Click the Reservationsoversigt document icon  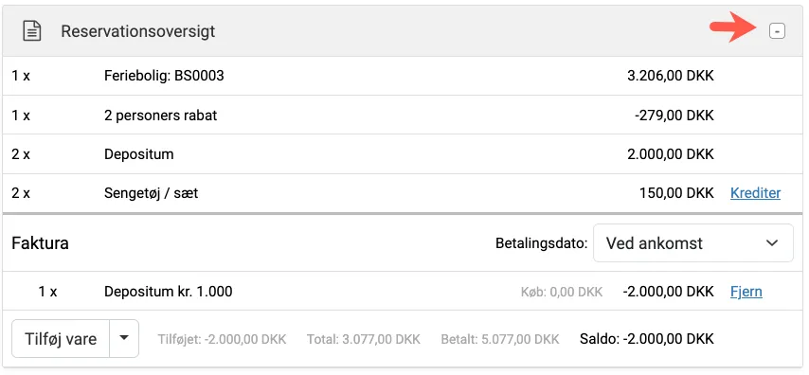32,31
